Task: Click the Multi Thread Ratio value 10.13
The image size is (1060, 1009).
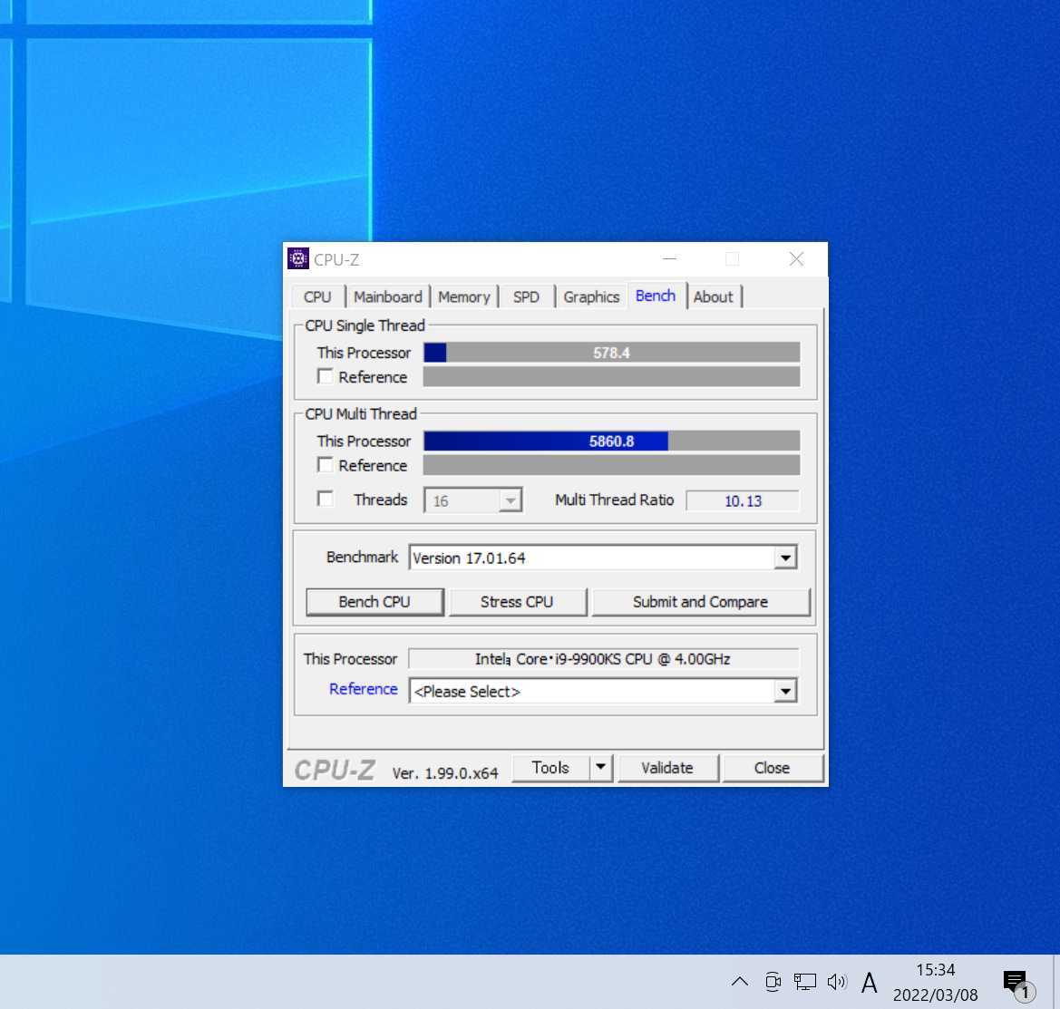Action: click(x=743, y=500)
